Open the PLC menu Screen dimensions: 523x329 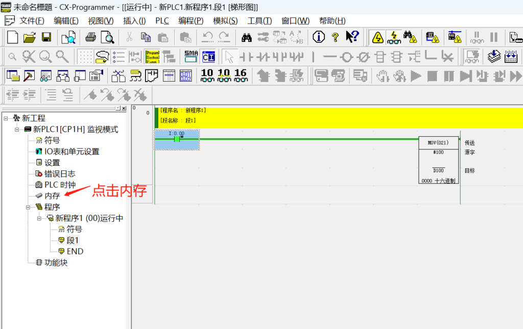(162, 20)
